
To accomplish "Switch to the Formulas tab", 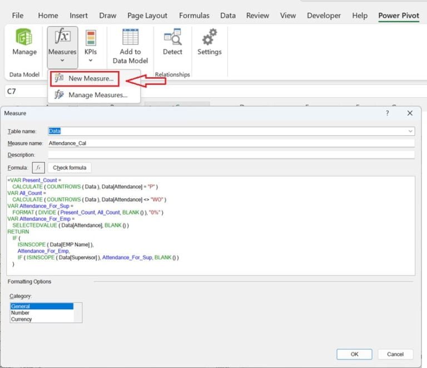I will 194,16.
